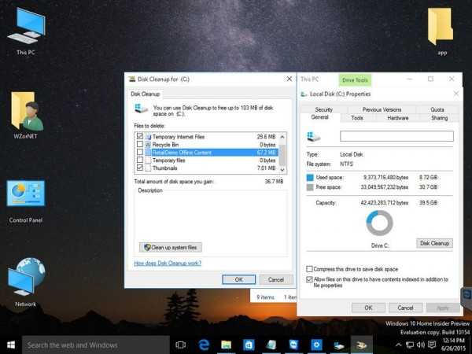
Task: Open the monitor app icon in taskbar
Action: (x=293, y=345)
